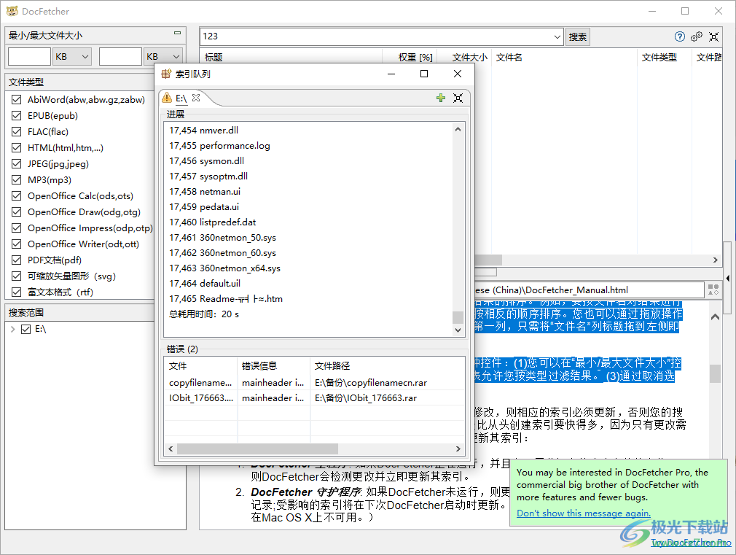Open the help icon in main toolbar

point(679,36)
